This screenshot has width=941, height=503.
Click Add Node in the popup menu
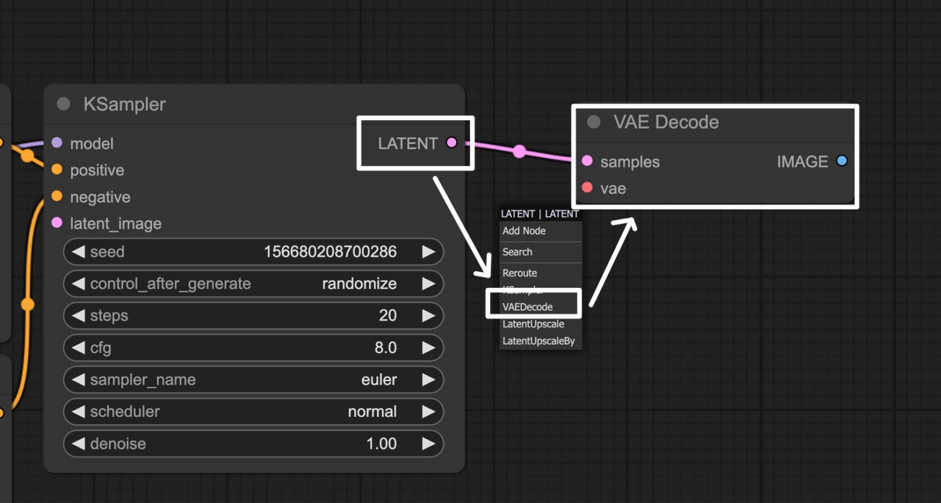click(524, 231)
